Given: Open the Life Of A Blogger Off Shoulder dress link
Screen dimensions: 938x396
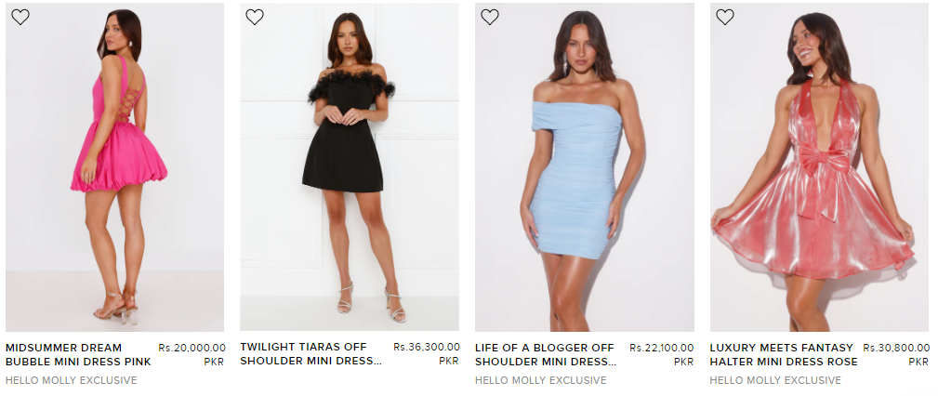Looking at the screenshot, I should [546, 355].
